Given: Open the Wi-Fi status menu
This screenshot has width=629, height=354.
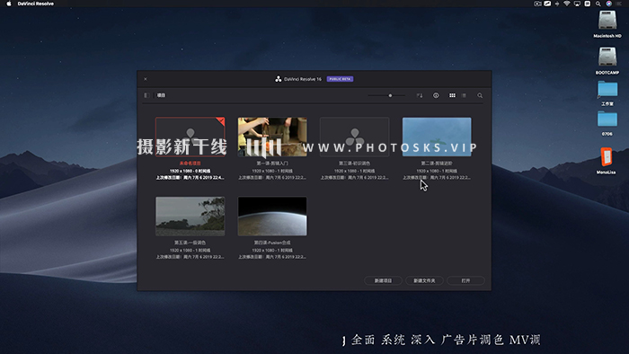Looking at the screenshot, I should (567, 4).
